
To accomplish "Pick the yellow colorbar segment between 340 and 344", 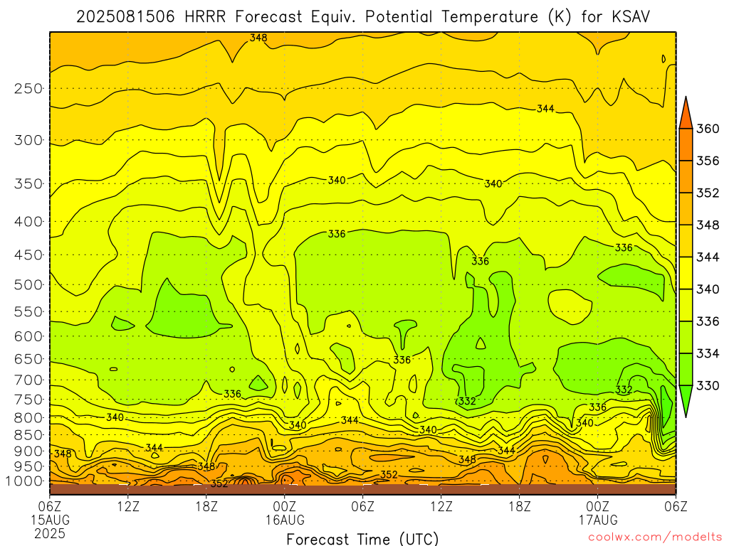I will click(686, 273).
